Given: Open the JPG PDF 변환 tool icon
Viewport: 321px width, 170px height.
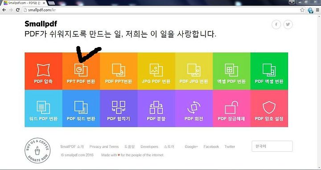Looking at the screenshot, I should coord(156,70).
